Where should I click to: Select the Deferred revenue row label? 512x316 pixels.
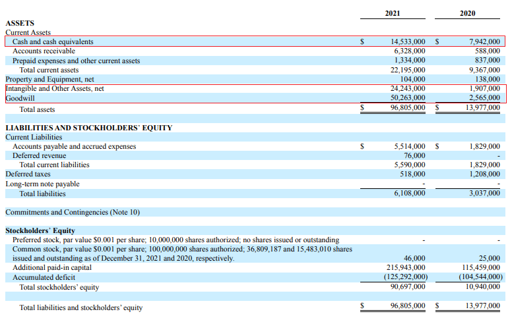[39, 156]
